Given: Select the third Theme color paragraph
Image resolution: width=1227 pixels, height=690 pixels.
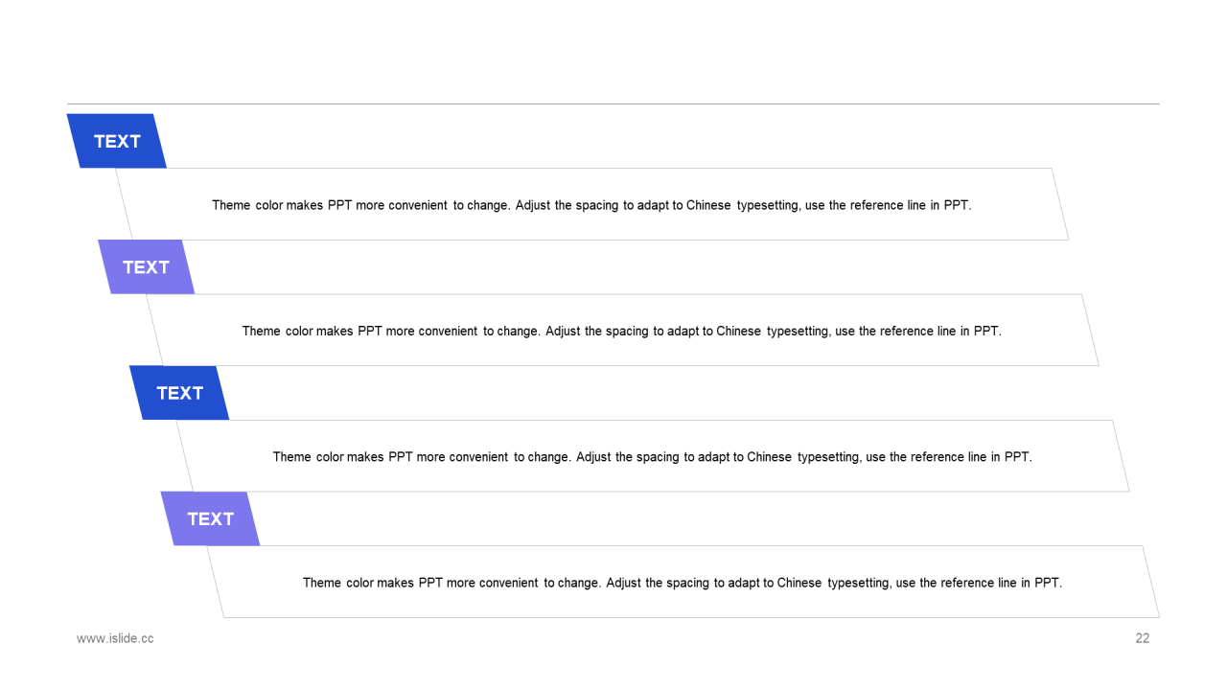Looking at the screenshot, I should (652, 457).
